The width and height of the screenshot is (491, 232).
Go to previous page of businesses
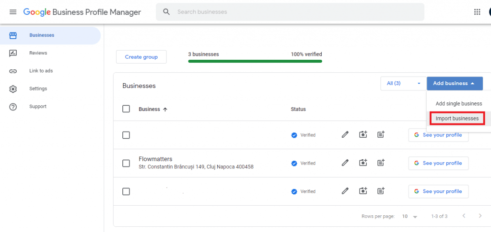click(464, 216)
